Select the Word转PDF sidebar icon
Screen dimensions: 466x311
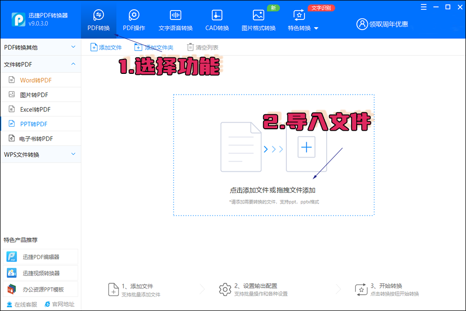(11, 79)
